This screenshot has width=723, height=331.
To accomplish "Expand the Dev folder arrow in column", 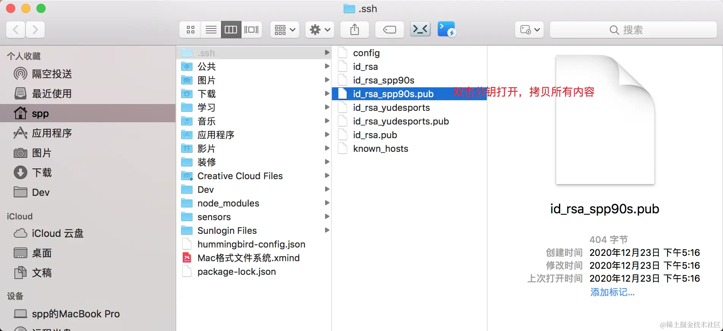I will point(327,189).
